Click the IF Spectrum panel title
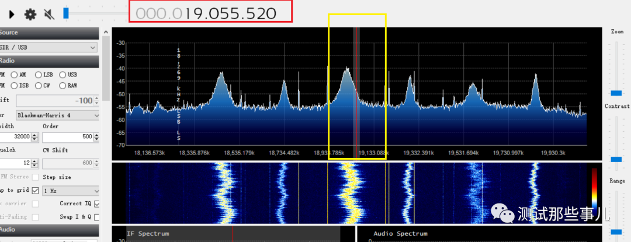Image resolution: width=631 pixels, height=242 pixels. pos(148,233)
